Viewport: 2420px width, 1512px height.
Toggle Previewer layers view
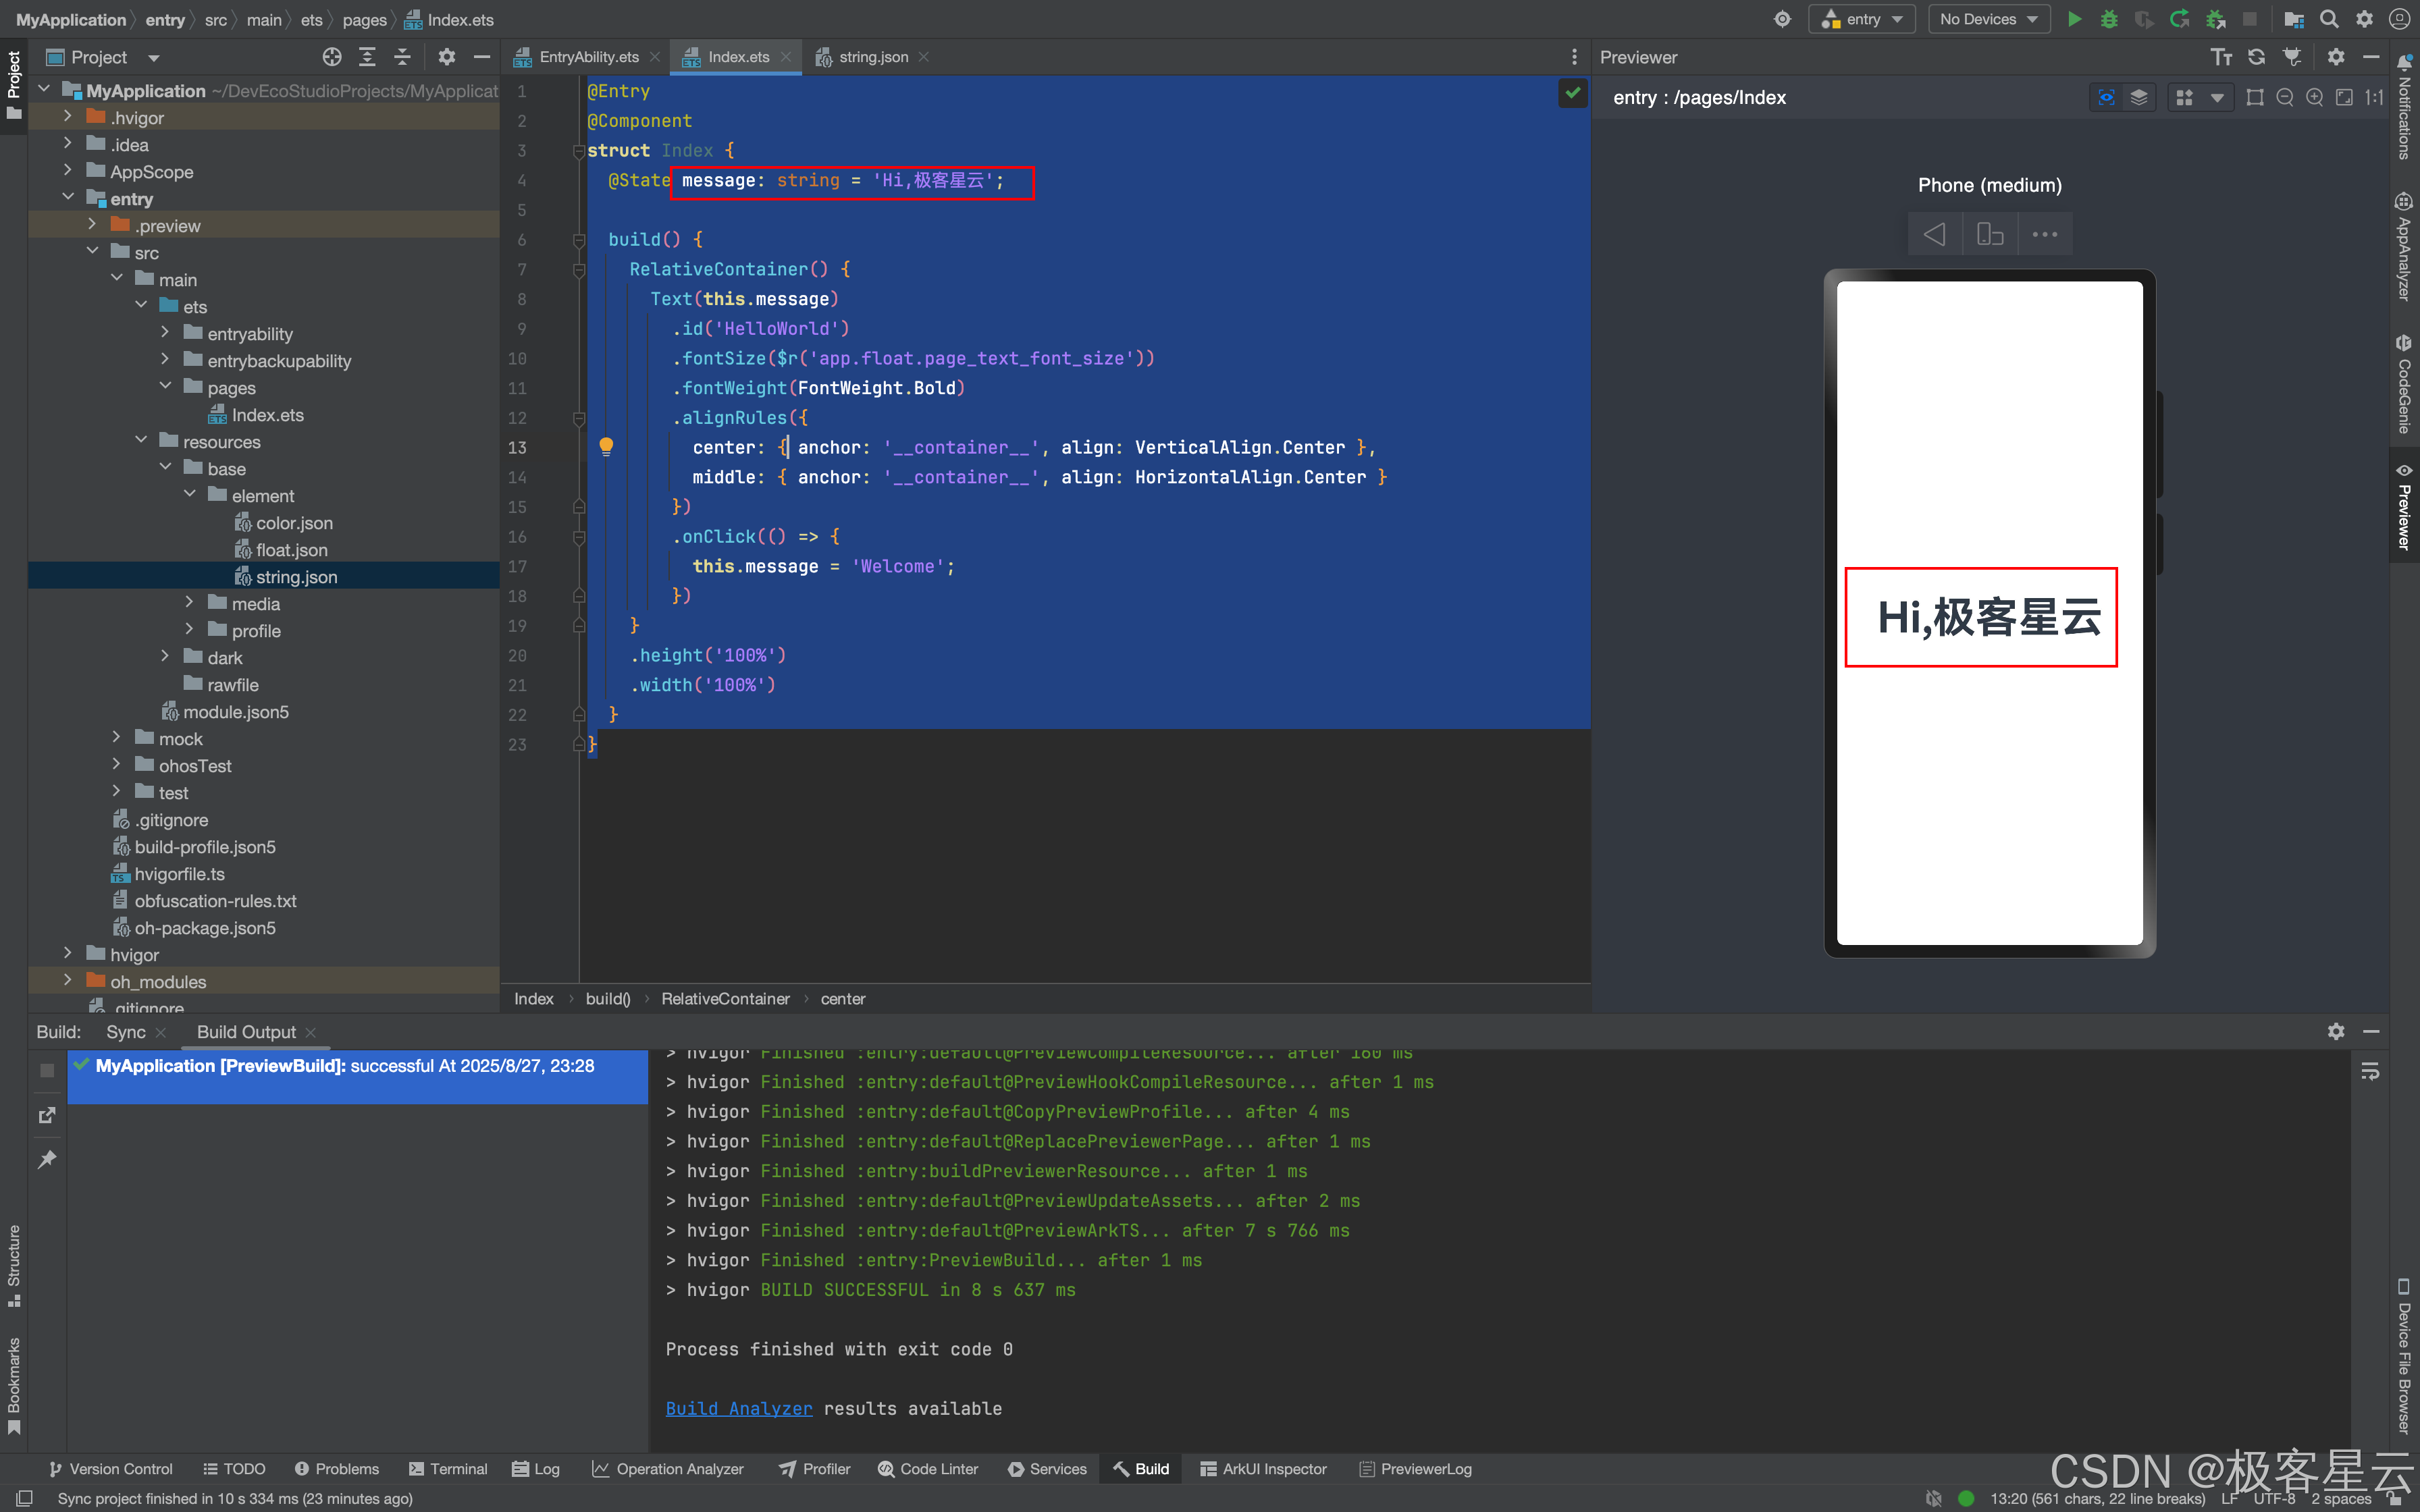coord(2138,97)
